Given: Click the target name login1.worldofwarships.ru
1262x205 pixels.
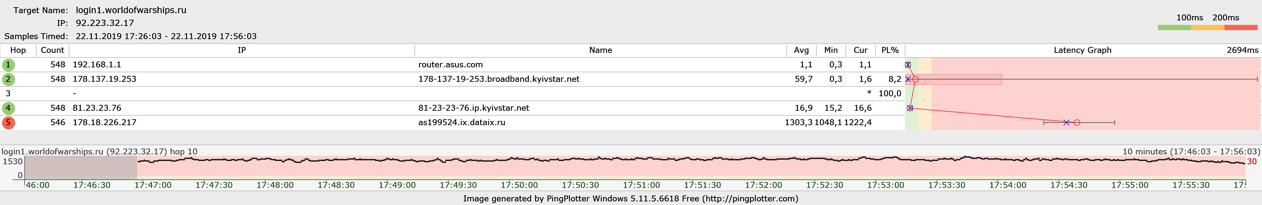Looking at the screenshot, I should (131, 10).
